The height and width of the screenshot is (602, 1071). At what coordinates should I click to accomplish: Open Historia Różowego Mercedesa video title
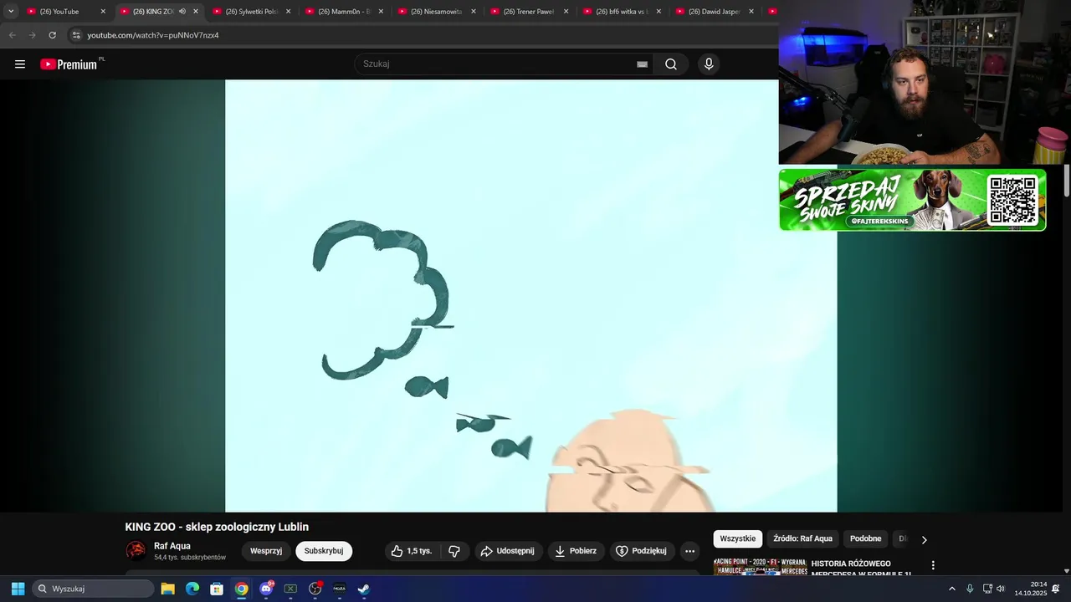(x=861, y=569)
